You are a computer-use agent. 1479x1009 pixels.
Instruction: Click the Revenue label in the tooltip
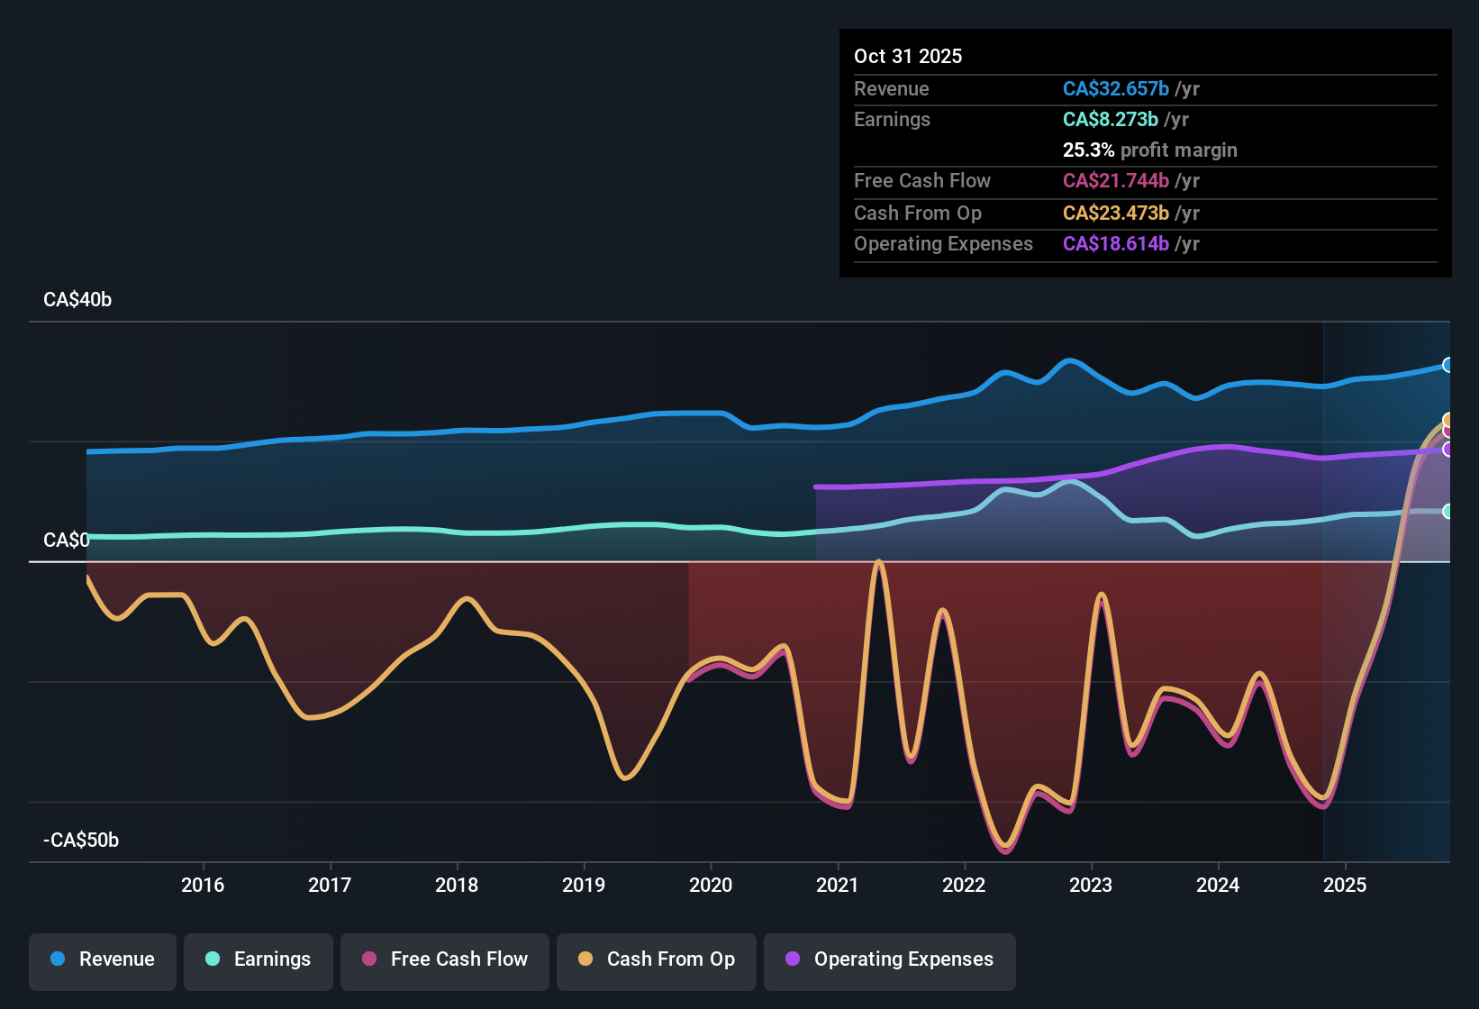click(x=892, y=88)
